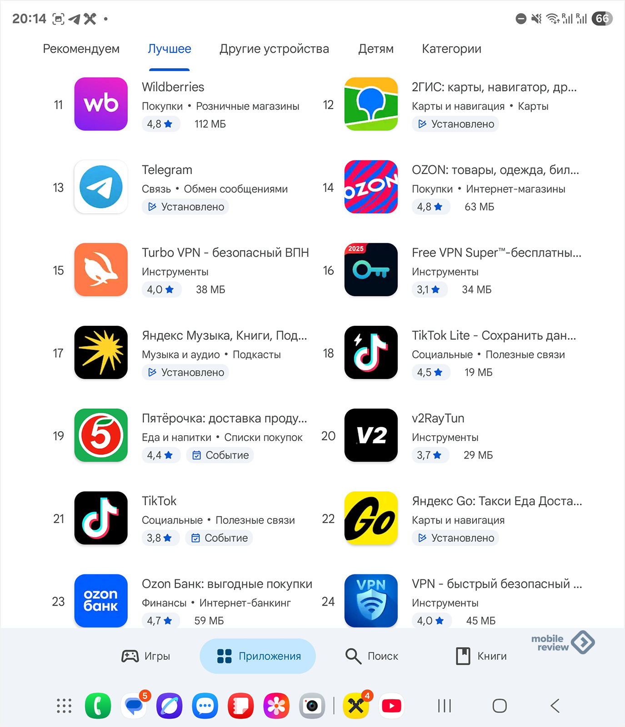Tap the Android back navigation arrow
The width and height of the screenshot is (625, 727).
point(555,706)
